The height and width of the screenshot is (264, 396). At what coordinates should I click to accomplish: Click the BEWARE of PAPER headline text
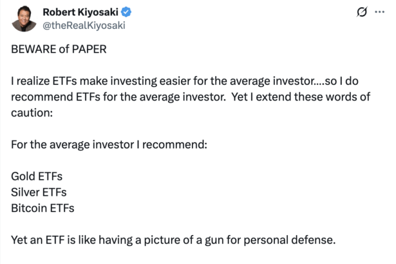pos(59,49)
